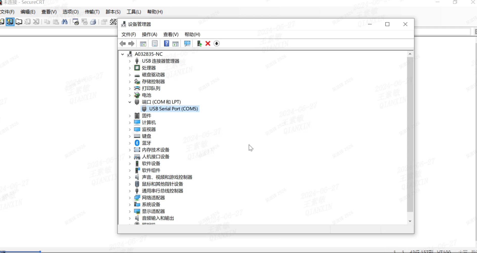Click printer icon in SecureCRT toolbar
This screenshot has height=253, width=477.
(93, 22)
